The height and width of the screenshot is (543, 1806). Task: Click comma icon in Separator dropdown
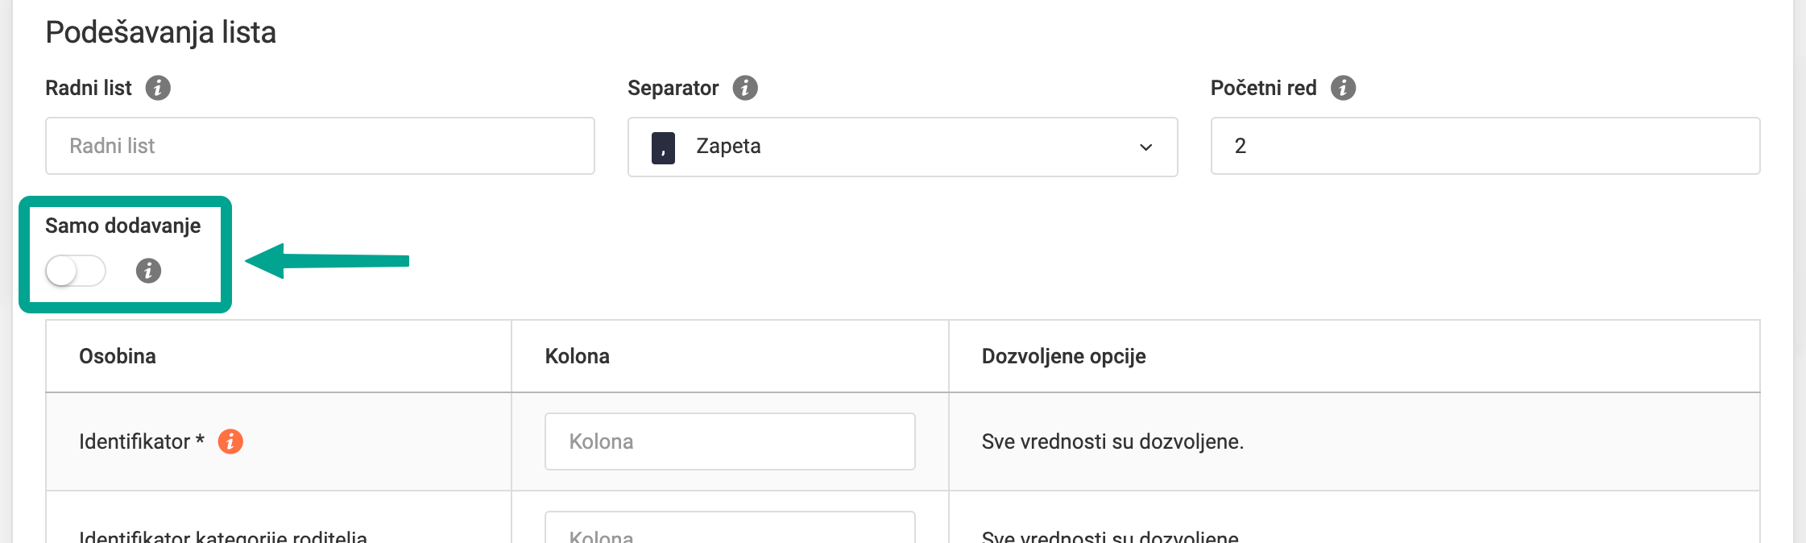(x=663, y=147)
